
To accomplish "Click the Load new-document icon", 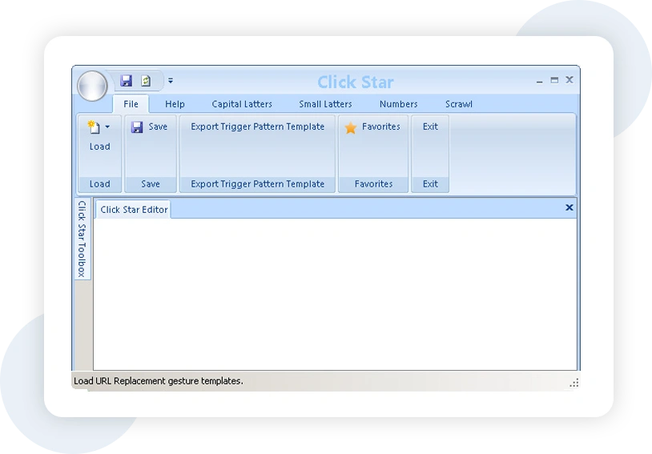I will point(94,127).
